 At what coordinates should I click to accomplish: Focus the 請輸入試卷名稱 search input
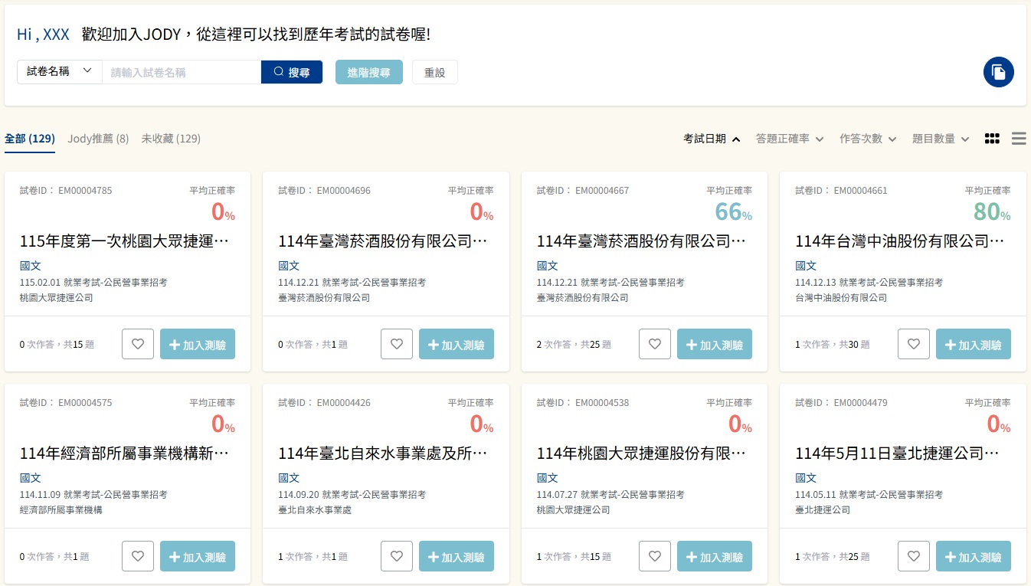pyautogui.click(x=182, y=72)
